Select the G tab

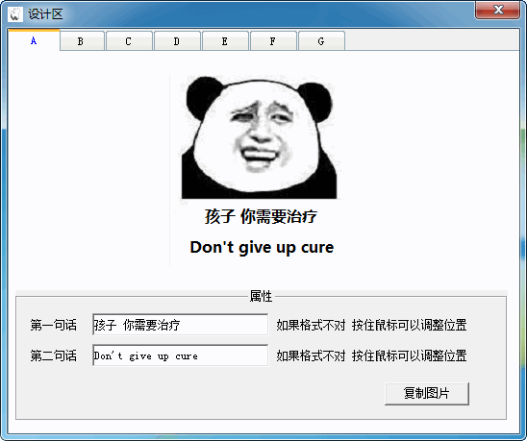click(x=321, y=41)
